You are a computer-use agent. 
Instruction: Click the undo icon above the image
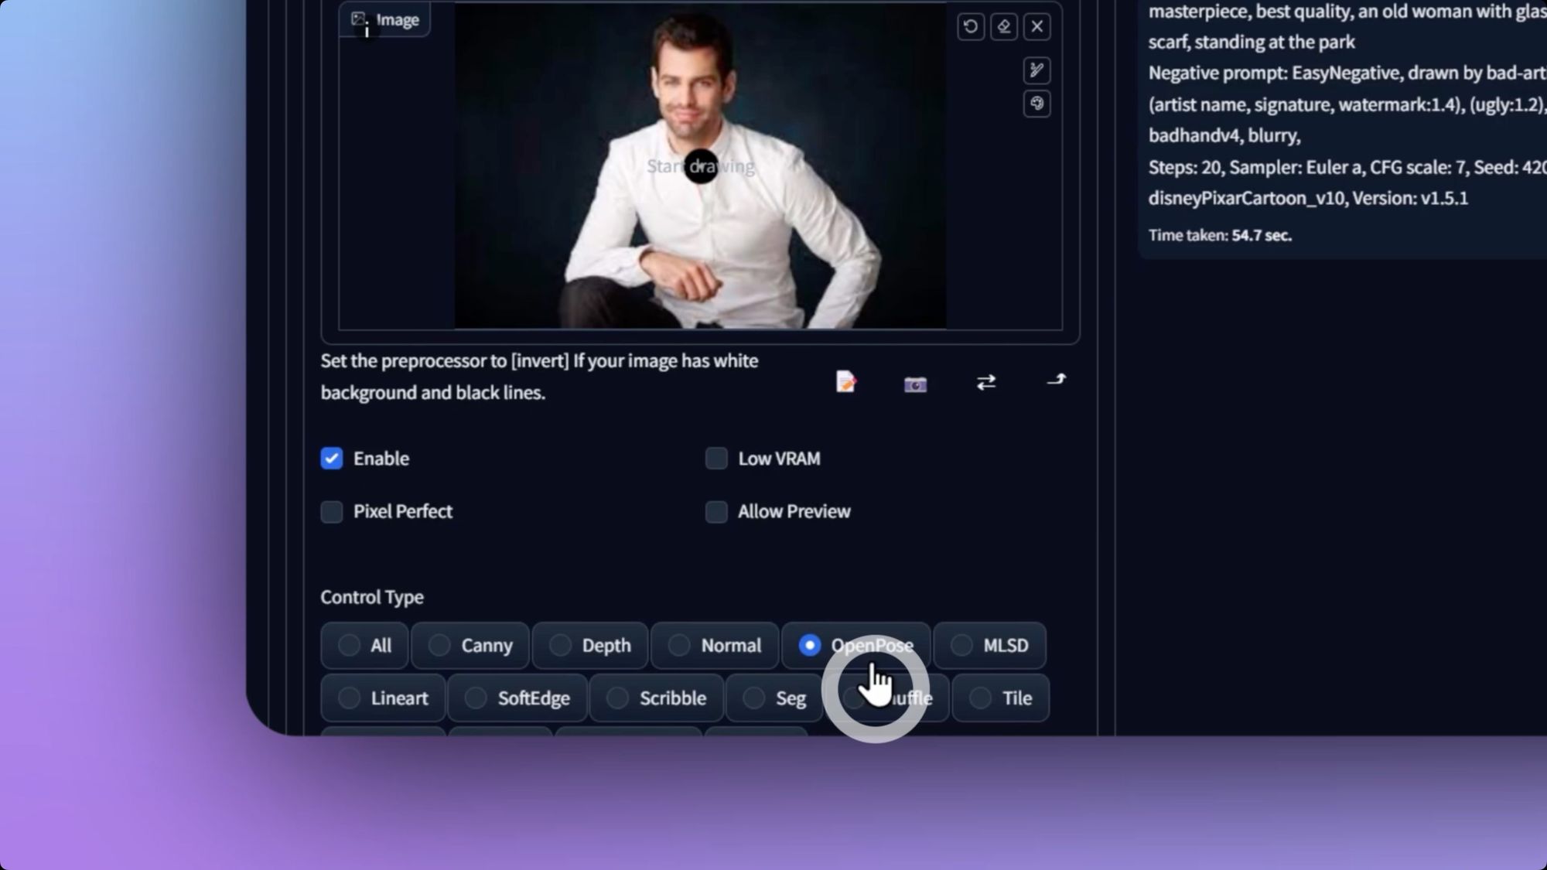970,27
